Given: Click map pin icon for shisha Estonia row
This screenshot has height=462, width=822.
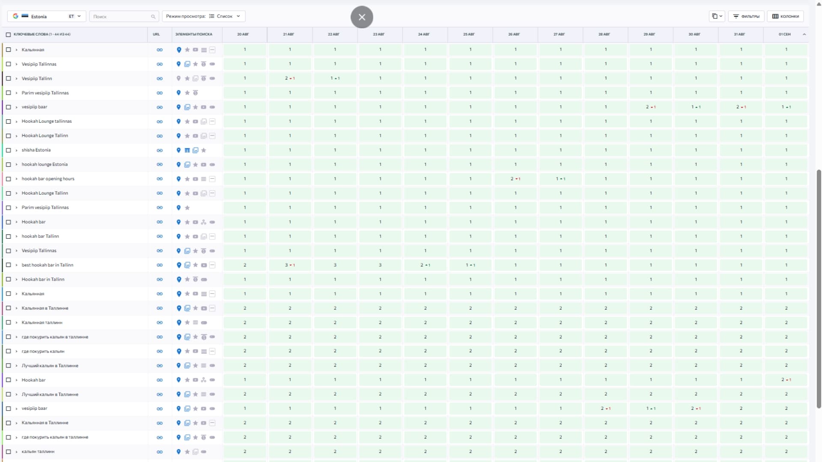Looking at the screenshot, I should [179, 150].
